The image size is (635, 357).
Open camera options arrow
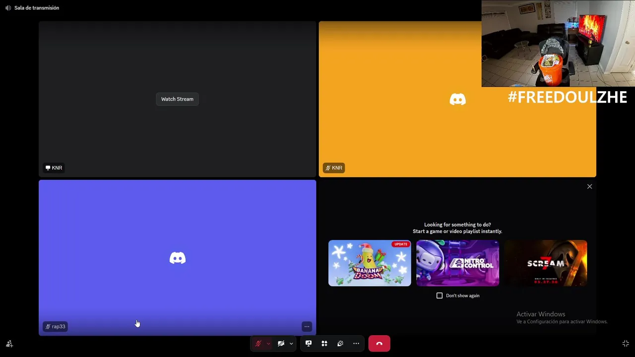coord(291,344)
